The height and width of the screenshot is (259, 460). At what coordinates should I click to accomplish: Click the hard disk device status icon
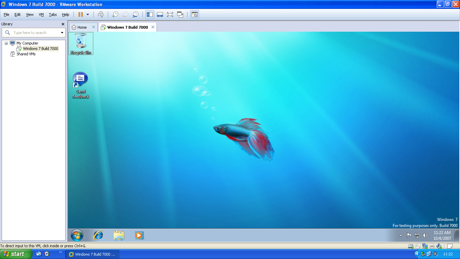pos(411,246)
